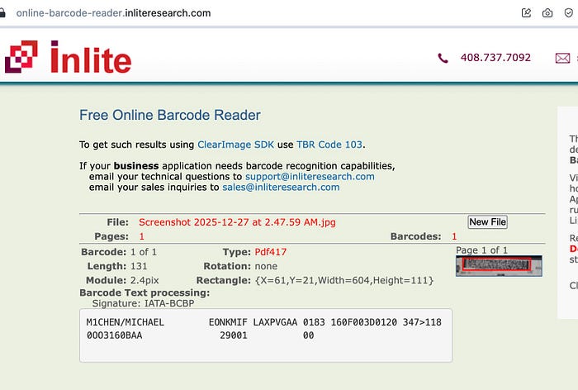This screenshot has height=390, width=578.
Task: Click the Free Online Barcode Reader heading
Action: (x=170, y=115)
